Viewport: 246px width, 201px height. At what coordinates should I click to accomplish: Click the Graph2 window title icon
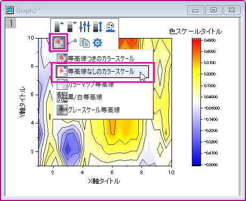[x=10, y=10]
